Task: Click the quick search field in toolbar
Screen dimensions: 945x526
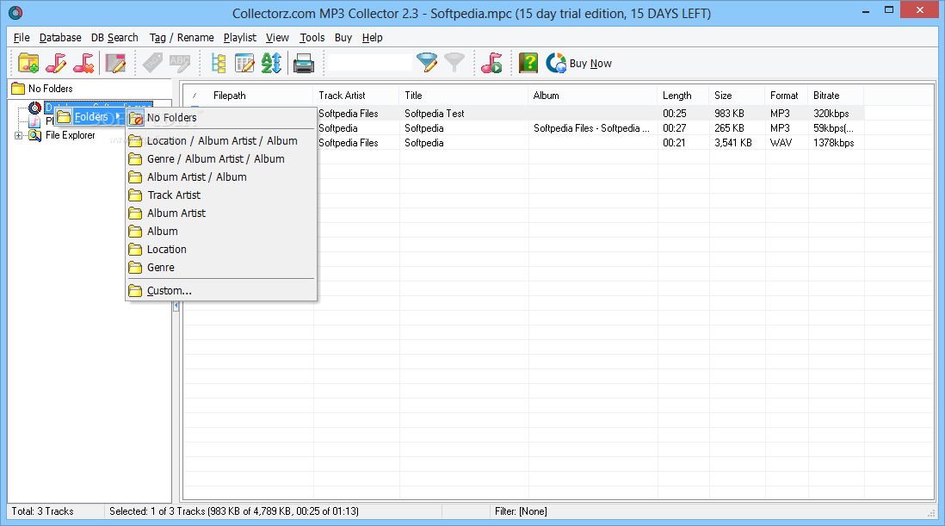Action: tap(370, 63)
